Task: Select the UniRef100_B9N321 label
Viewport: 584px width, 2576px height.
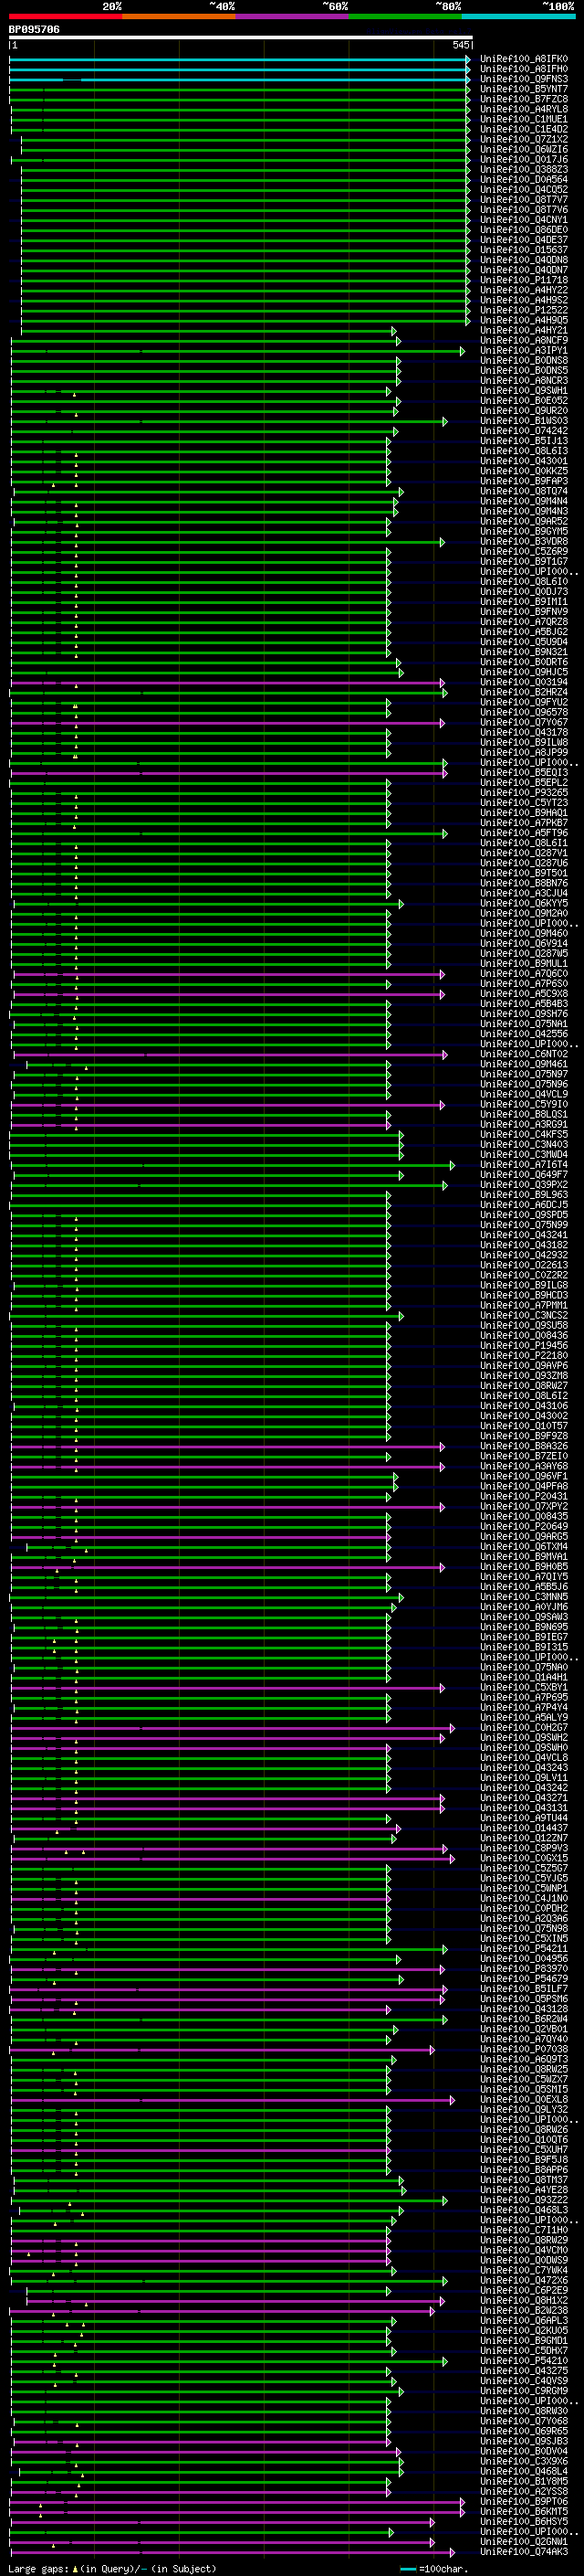Action: pos(523,652)
